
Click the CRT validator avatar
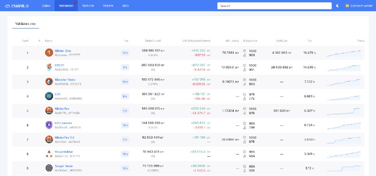49,96
